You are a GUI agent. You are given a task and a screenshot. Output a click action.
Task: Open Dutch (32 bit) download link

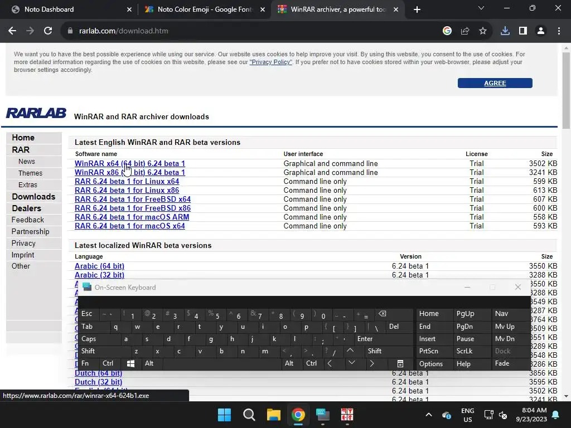coord(98,382)
